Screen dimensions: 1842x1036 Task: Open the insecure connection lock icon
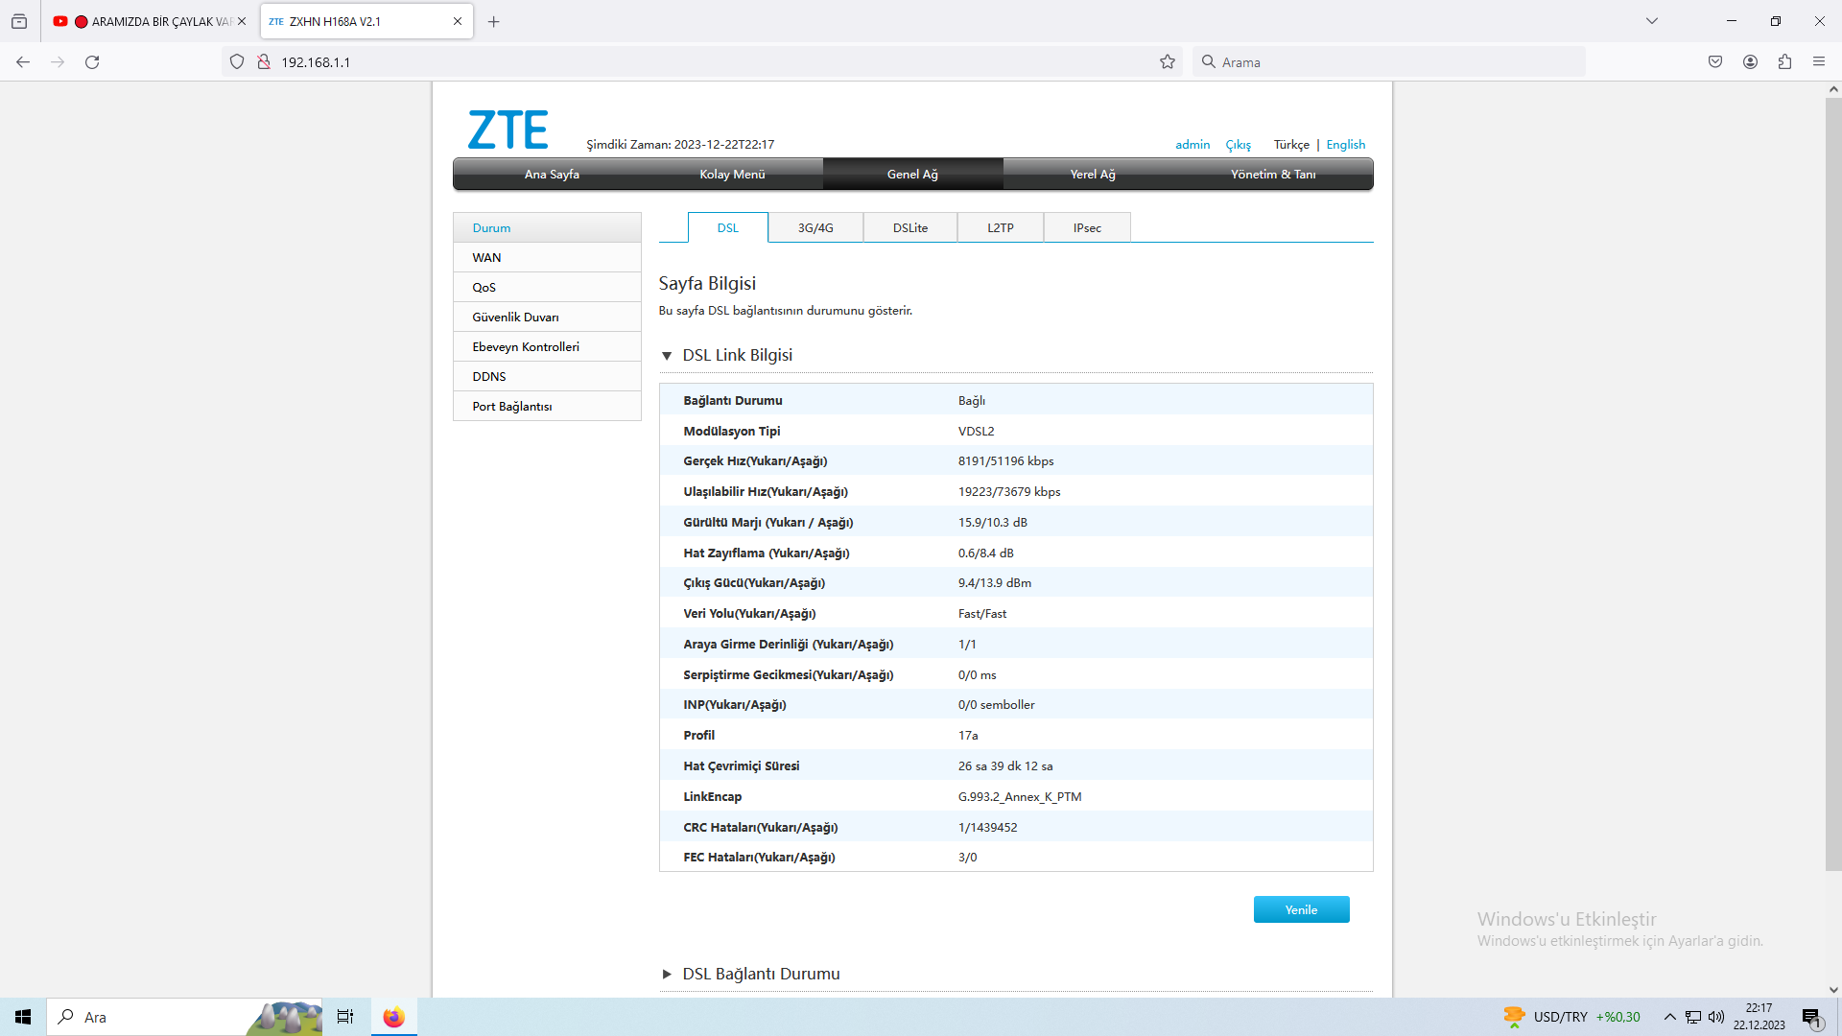(264, 62)
